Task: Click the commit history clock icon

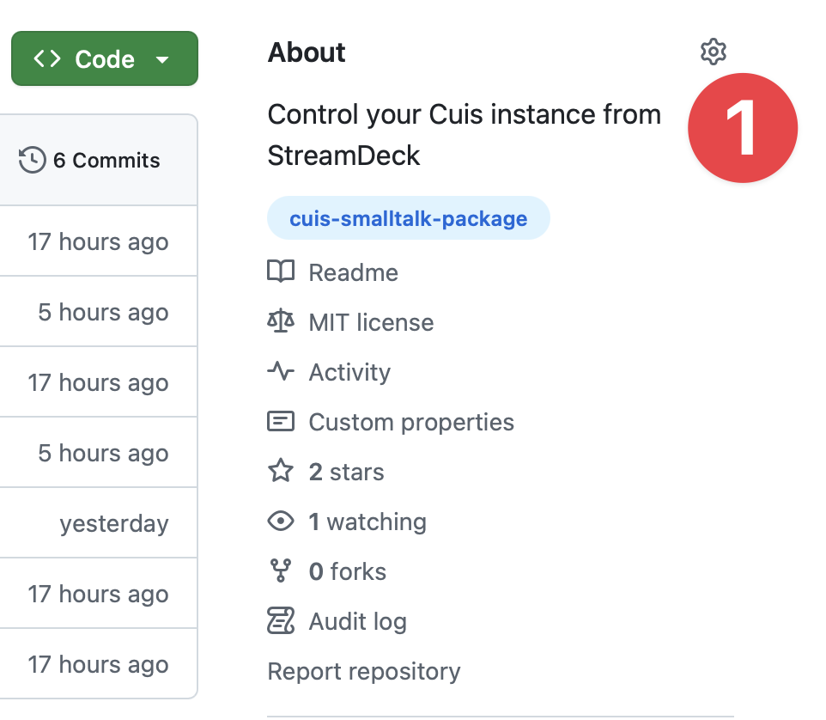Action: (x=32, y=160)
